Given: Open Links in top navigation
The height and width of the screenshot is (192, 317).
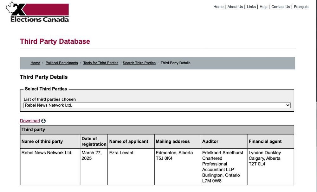Looking at the screenshot, I should tap(251, 7).
